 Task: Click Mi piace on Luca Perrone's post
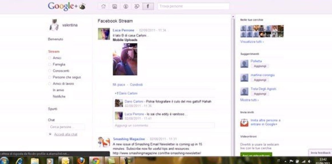point(119,85)
